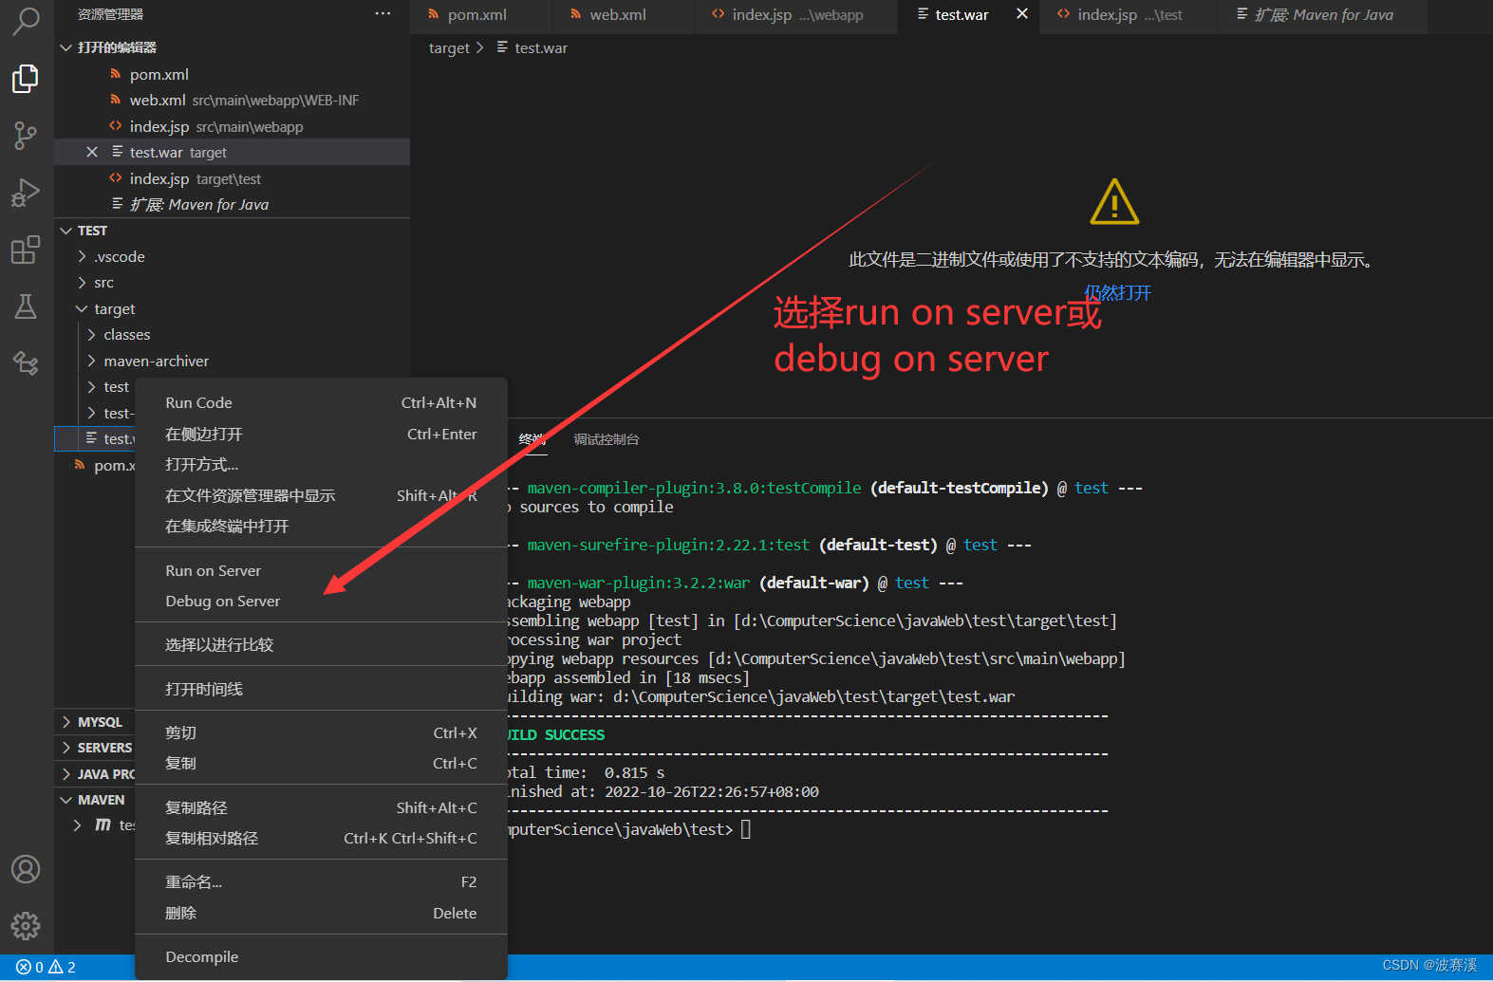Expand the .vscode folder
The image size is (1493, 982).
pyautogui.click(x=83, y=257)
